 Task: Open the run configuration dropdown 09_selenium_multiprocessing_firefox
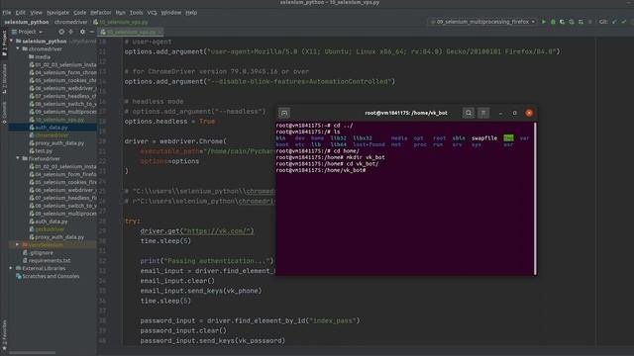click(482, 22)
